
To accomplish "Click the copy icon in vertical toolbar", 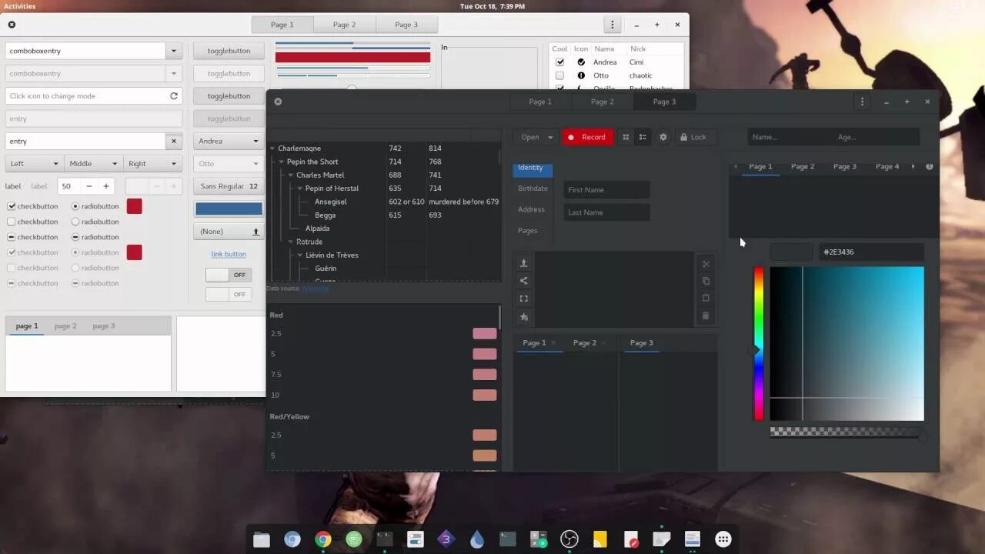I will (706, 281).
